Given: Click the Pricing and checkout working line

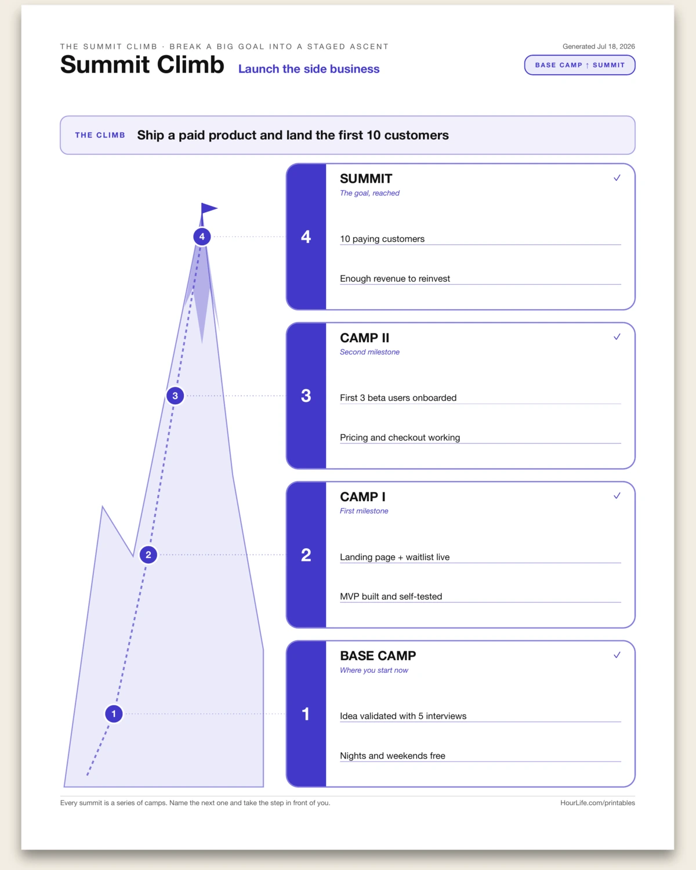Looking at the screenshot, I should [480, 437].
